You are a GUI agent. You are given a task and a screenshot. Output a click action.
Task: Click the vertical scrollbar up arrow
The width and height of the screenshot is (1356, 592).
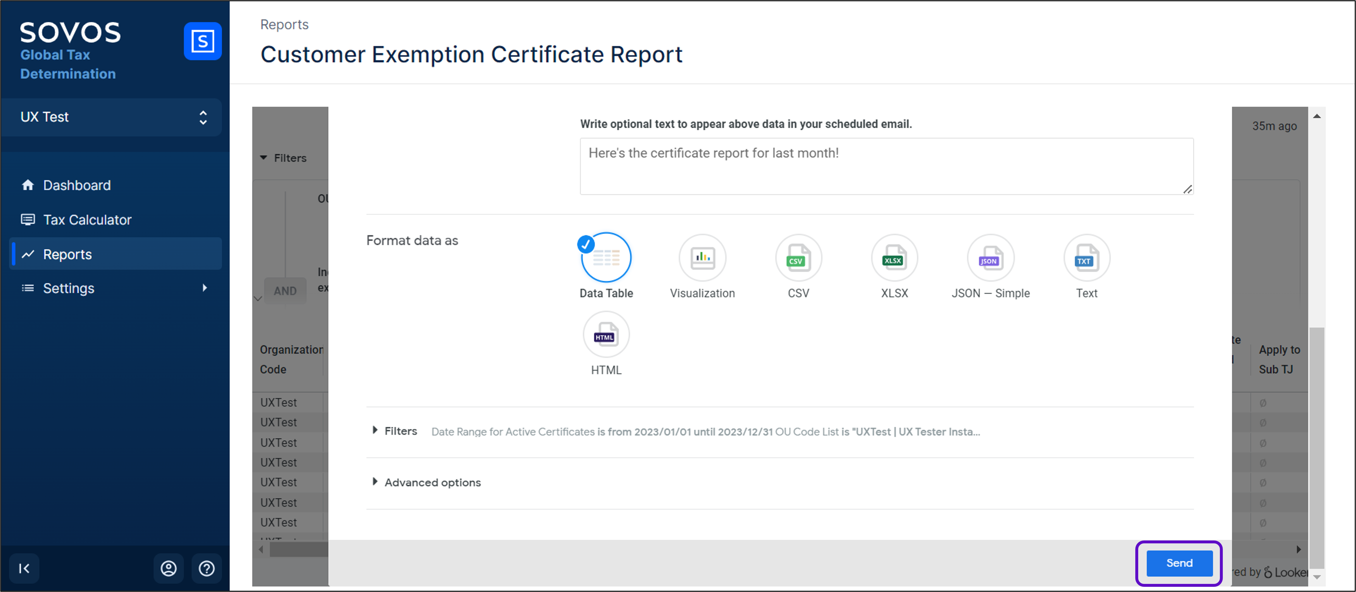click(x=1316, y=116)
